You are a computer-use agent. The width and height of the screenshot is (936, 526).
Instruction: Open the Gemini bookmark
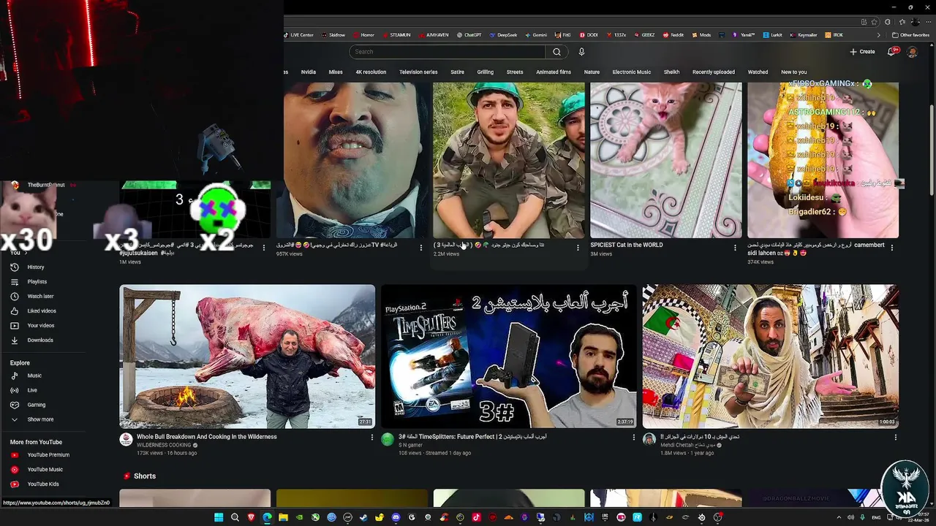click(535, 35)
